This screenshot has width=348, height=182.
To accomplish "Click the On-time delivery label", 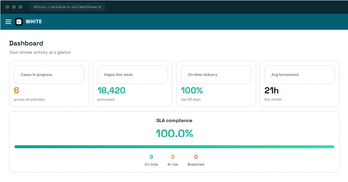I will tap(202, 75).
